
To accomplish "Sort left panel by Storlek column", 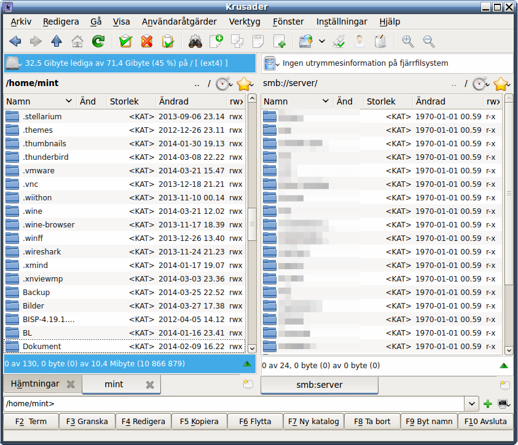I will tap(131, 101).
